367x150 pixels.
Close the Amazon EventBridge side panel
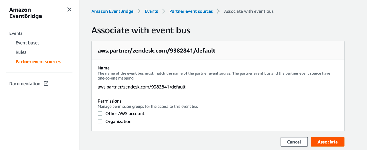pos(69,10)
